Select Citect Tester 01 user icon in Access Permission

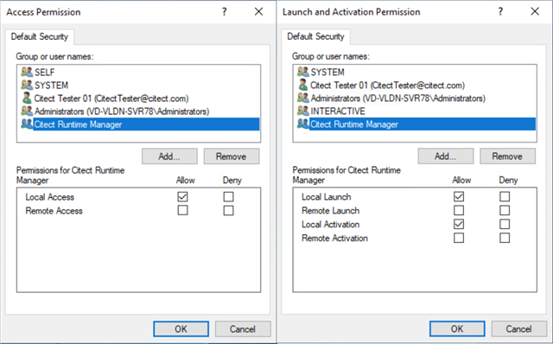tap(27, 98)
